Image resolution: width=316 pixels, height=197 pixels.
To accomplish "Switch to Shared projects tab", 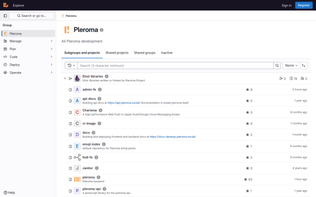I will coord(117,53).
